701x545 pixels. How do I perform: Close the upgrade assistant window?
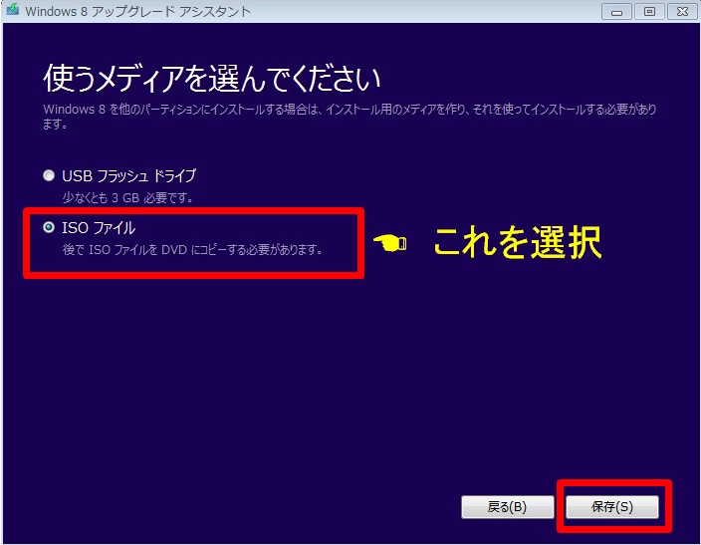click(x=682, y=12)
